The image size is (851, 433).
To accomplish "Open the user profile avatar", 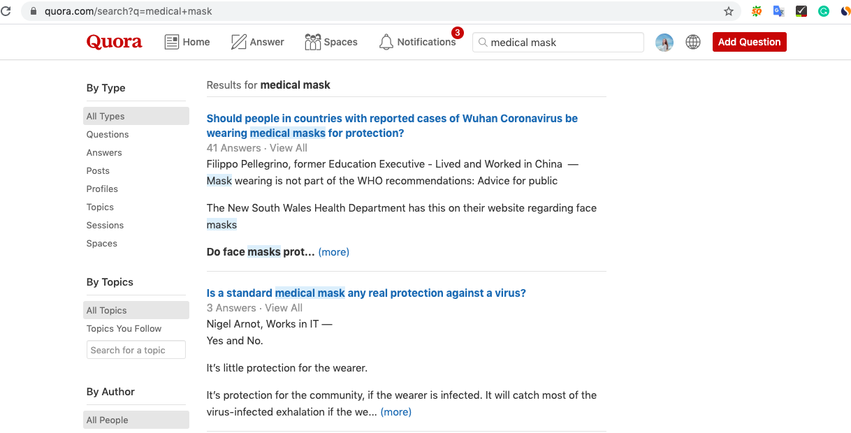I will [664, 42].
